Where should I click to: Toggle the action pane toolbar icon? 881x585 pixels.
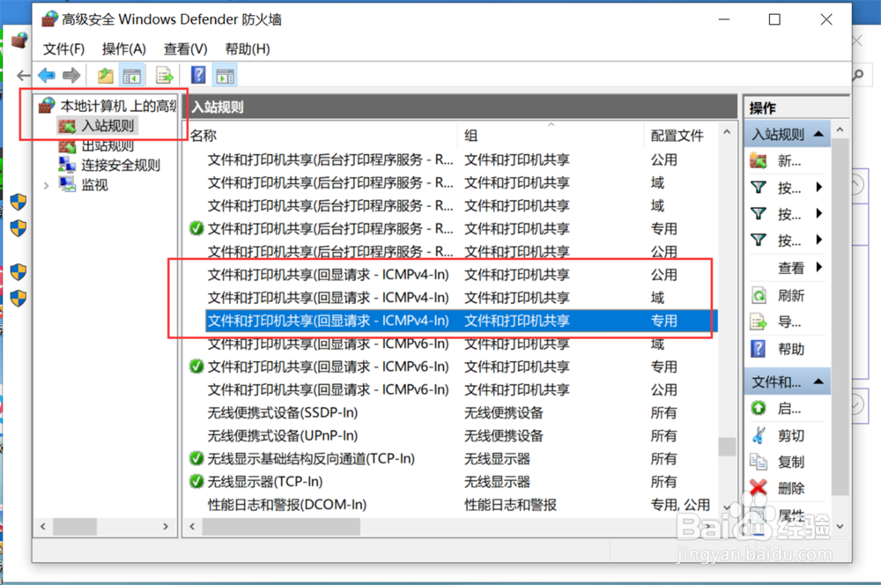tap(226, 75)
